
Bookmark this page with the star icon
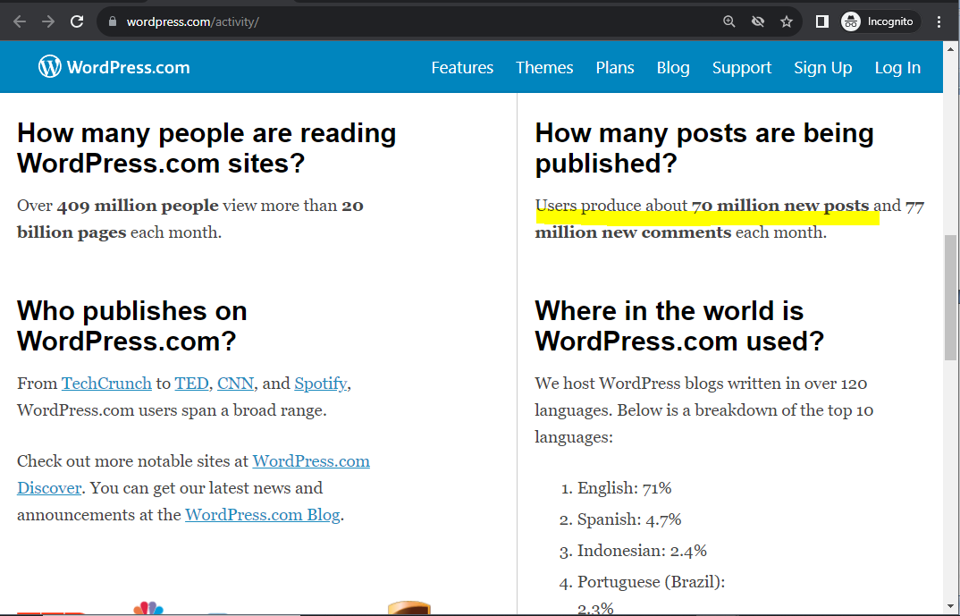point(787,21)
